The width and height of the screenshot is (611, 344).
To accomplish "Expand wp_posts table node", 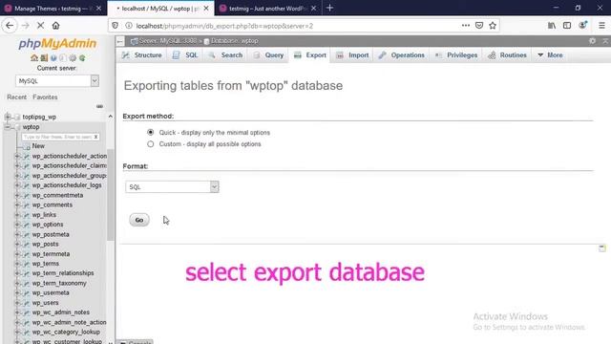I will [x=17, y=245].
